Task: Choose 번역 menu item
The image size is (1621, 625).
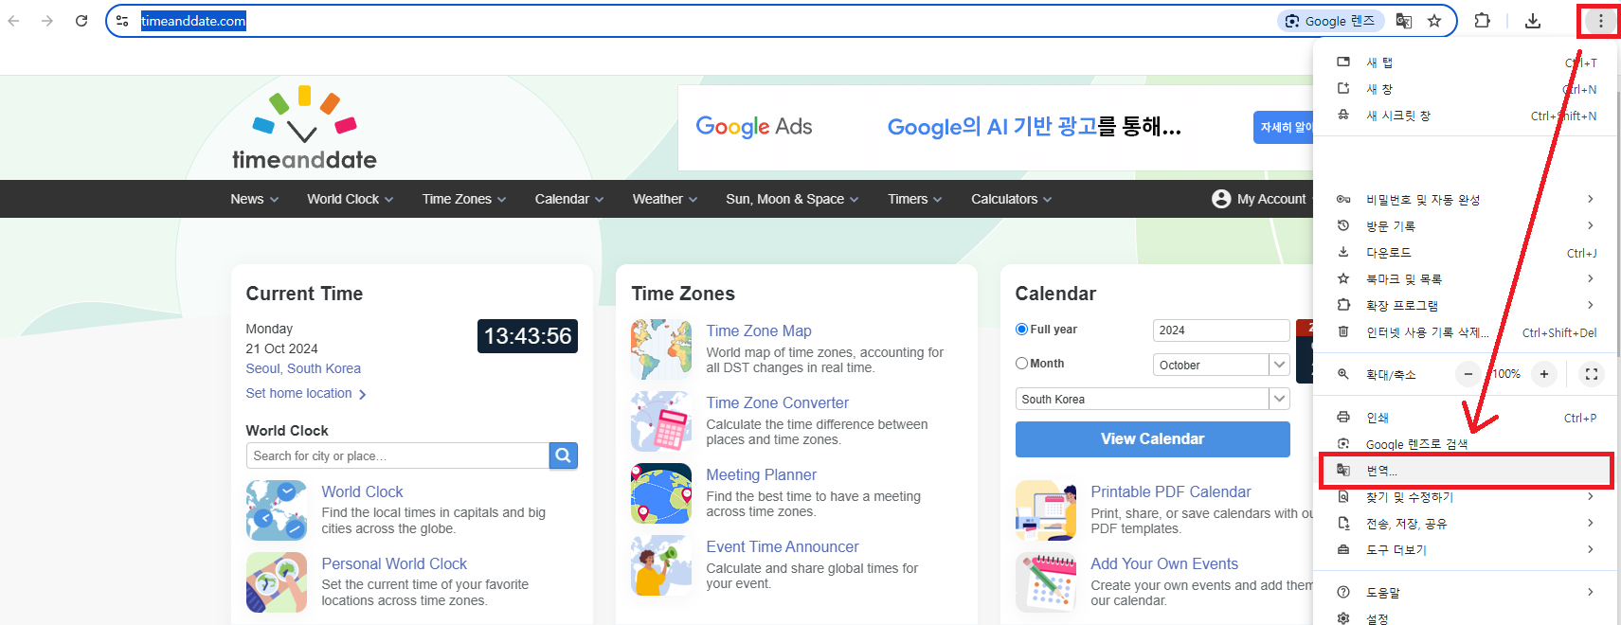Action: (x=1466, y=470)
